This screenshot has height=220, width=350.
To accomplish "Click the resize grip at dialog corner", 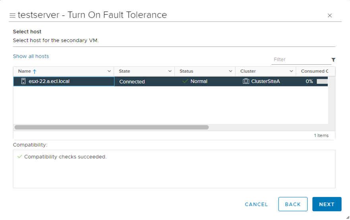I will 347,217.
